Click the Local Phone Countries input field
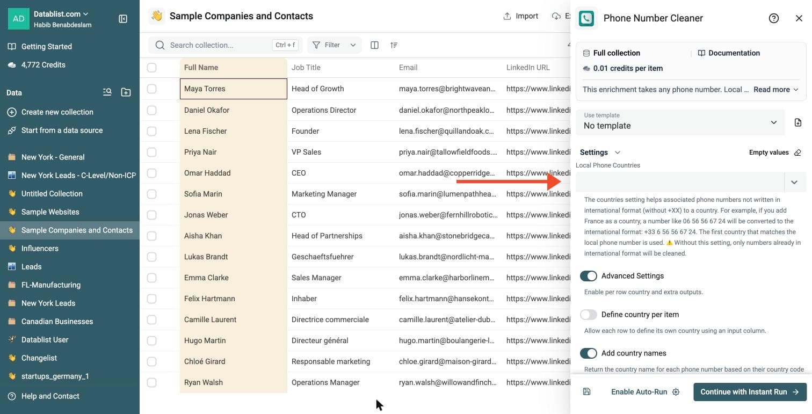The image size is (812, 414). click(680, 183)
